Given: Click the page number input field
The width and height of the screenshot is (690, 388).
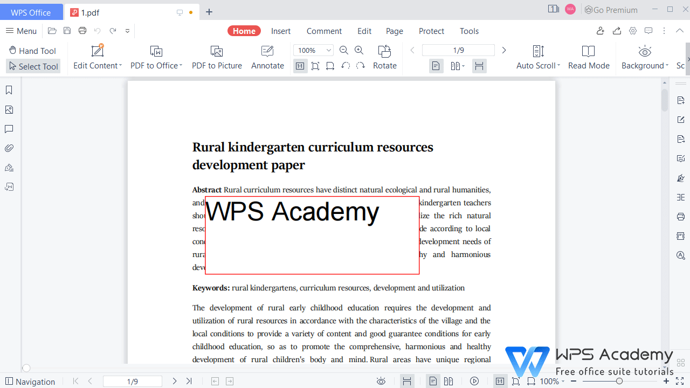Looking at the screenshot, I should click(459, 50).
